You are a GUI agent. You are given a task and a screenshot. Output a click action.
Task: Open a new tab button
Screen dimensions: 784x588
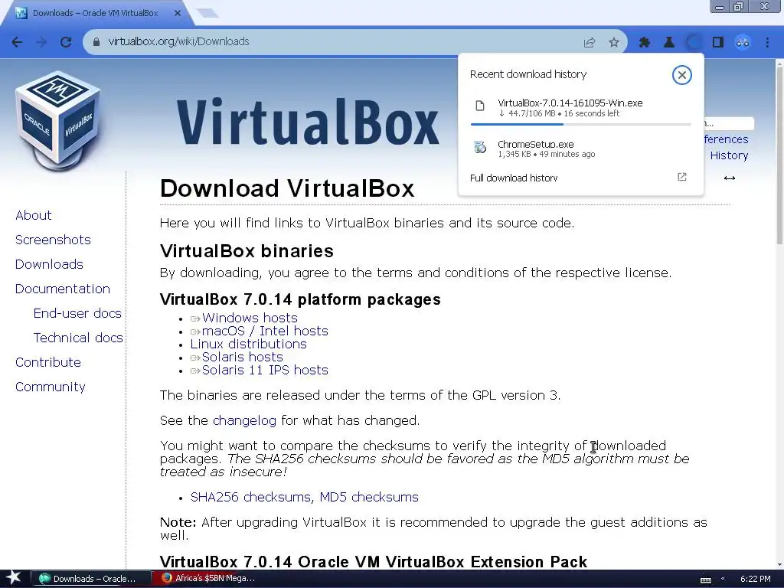(x=207, y=13)
